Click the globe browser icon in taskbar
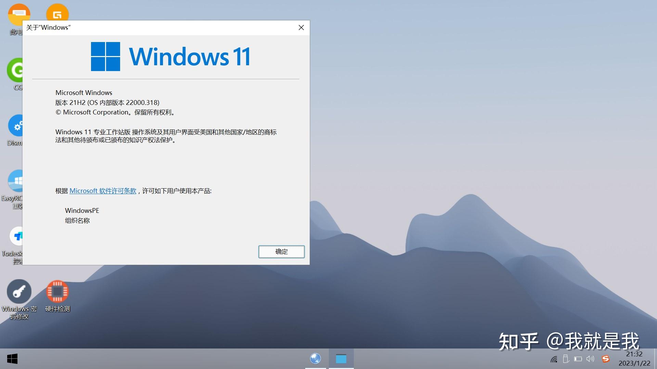This screenshot has height=369, width=657. pyautogui.click(x=315, y=358)
